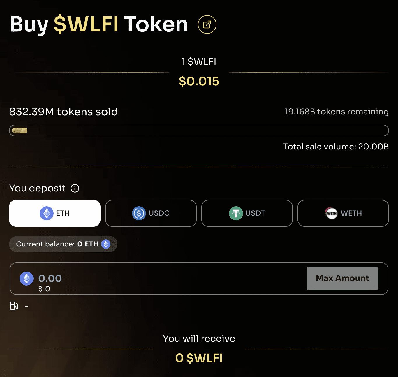The width and height of the screenshot is (398, 377).
Task: Choose WETH as the deposit token
Action: pos(343,213)
